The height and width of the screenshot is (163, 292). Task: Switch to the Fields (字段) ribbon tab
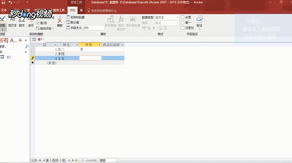72,10
